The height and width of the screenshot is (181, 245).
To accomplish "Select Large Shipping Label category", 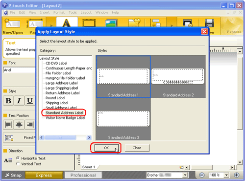I will coord(62,88).
